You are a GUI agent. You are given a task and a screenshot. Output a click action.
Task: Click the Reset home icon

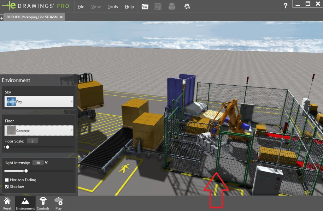point(7,203)
